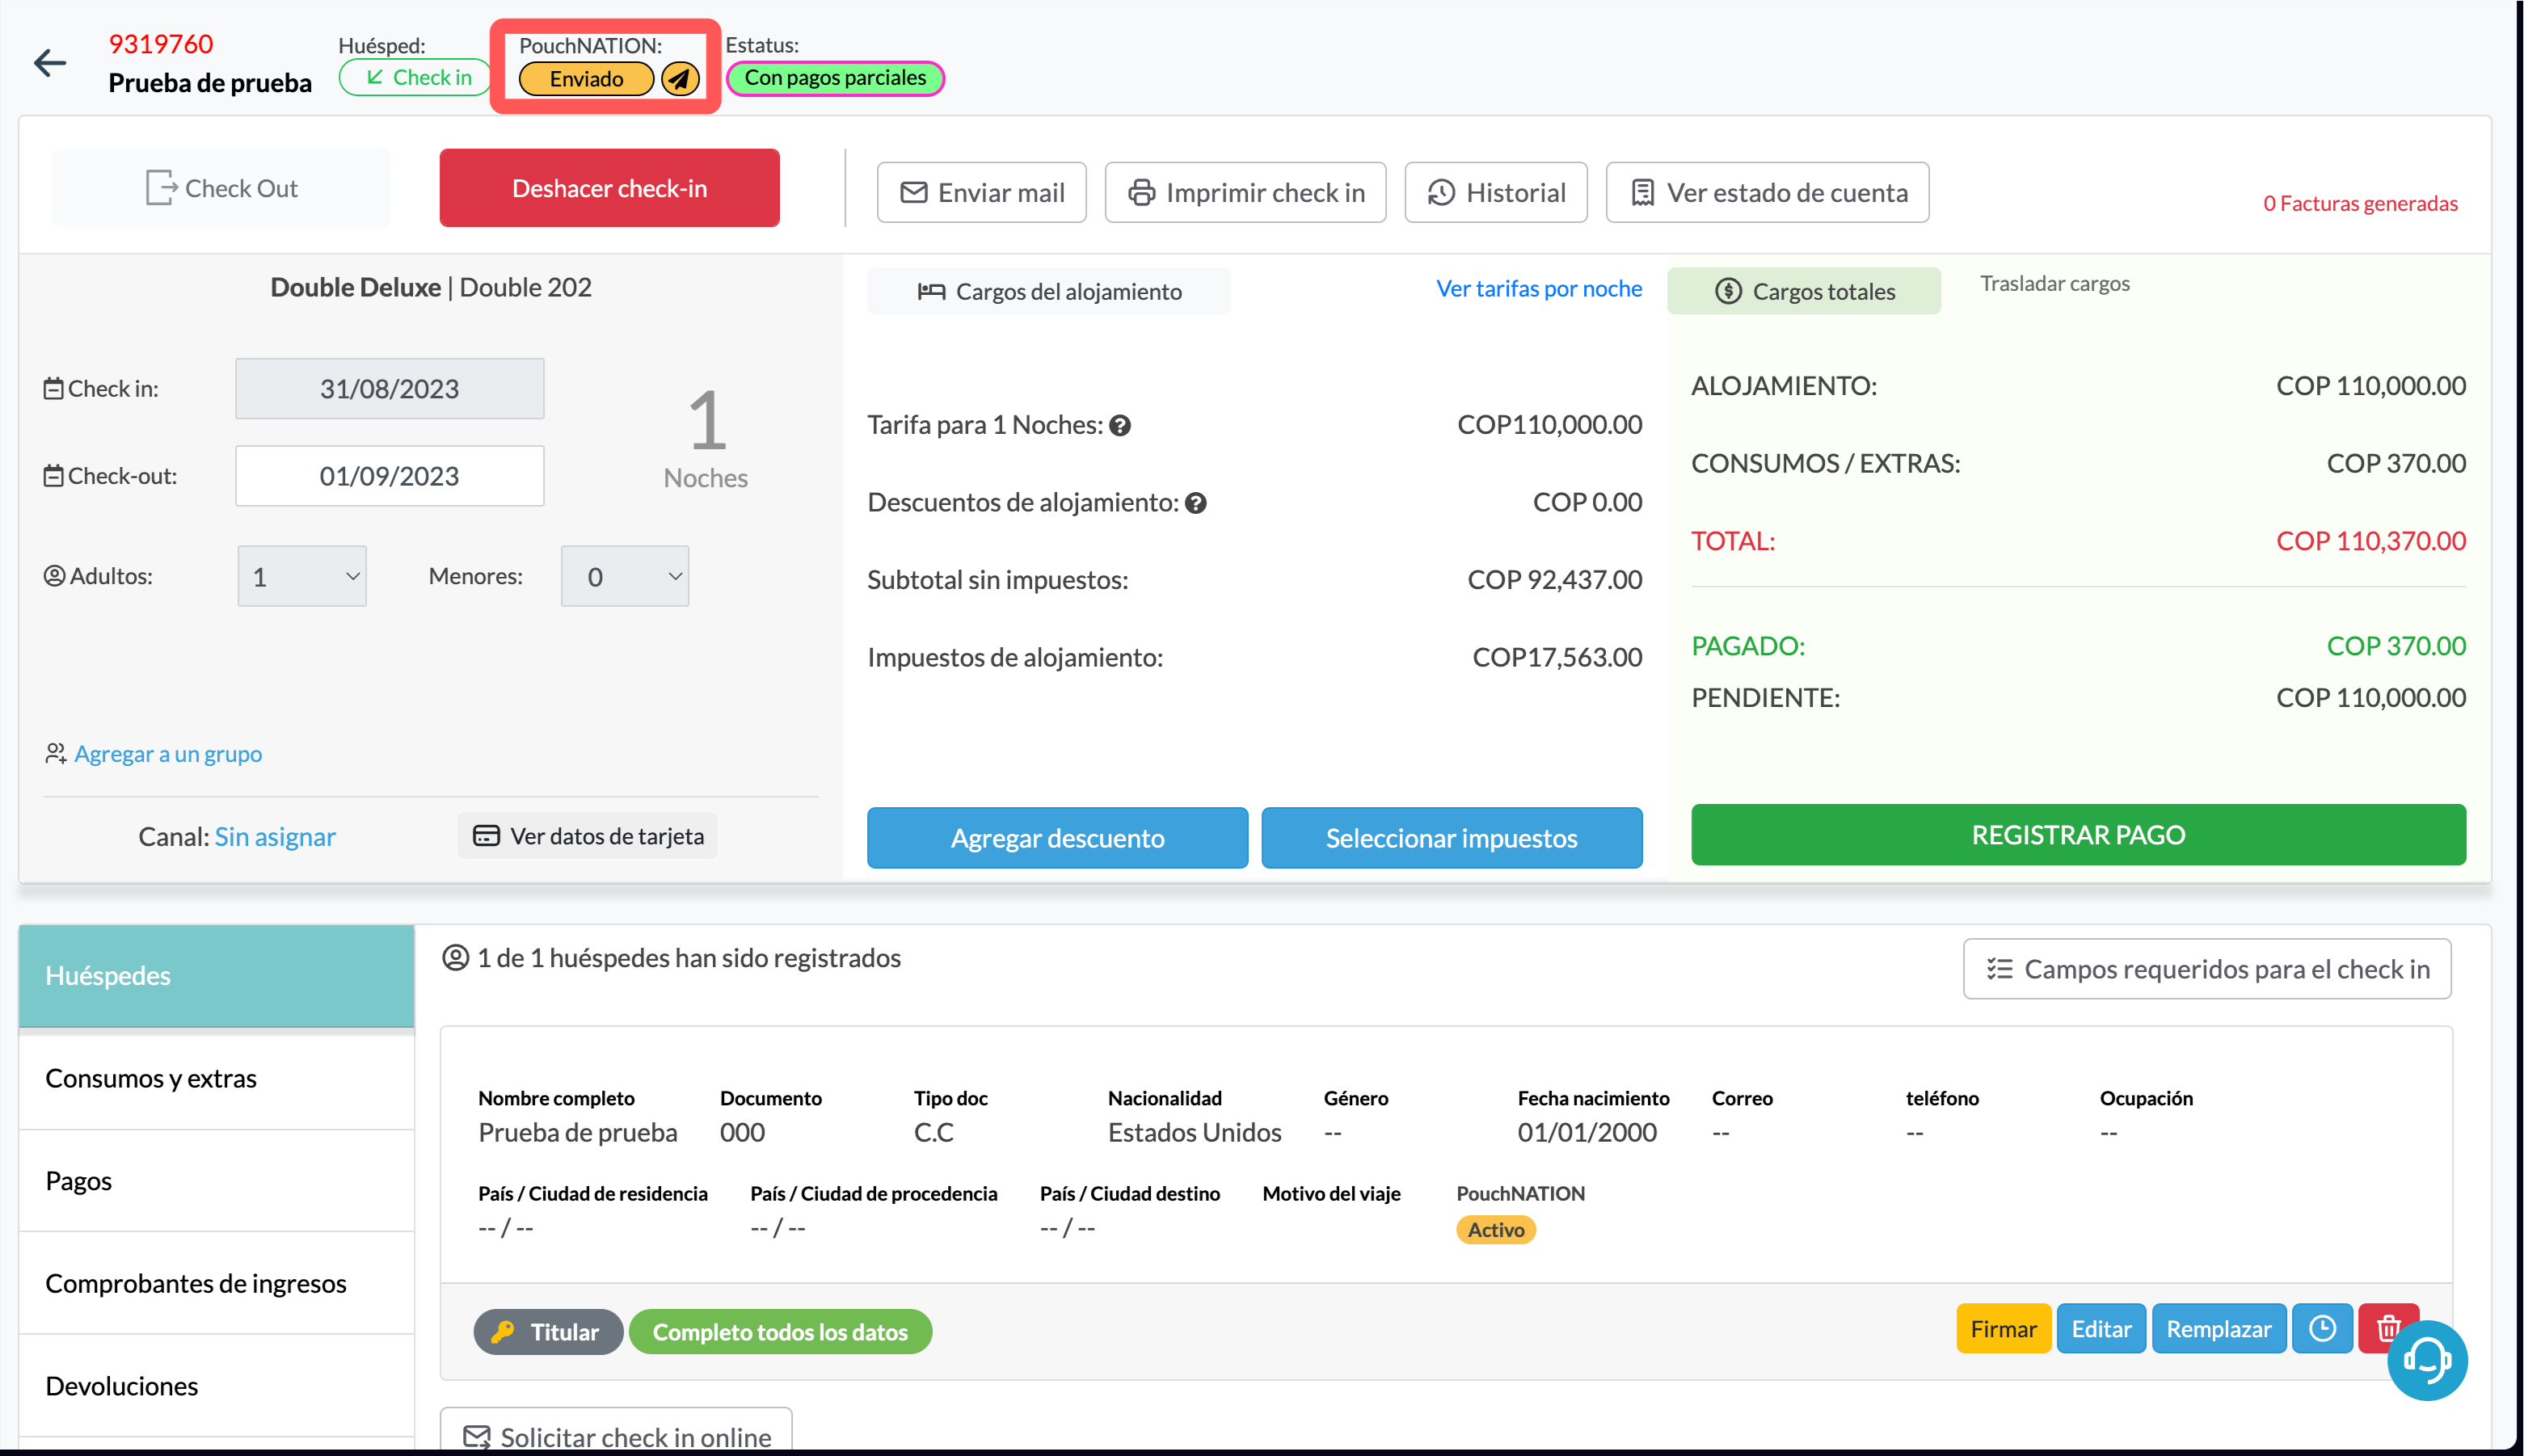The height and width of the screenshot is (1456, 2524).
Task: Click Deshacer check-in red button
Action: [609, 188]
